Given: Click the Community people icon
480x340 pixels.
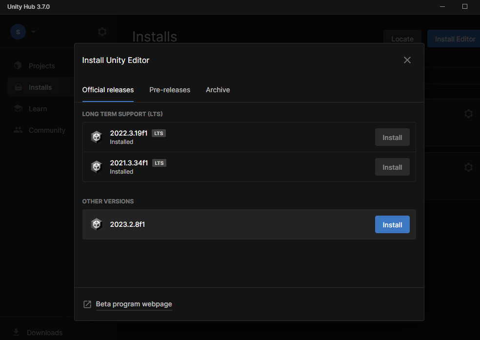Looking at the screenshot, I should click(x=18, y=130).
